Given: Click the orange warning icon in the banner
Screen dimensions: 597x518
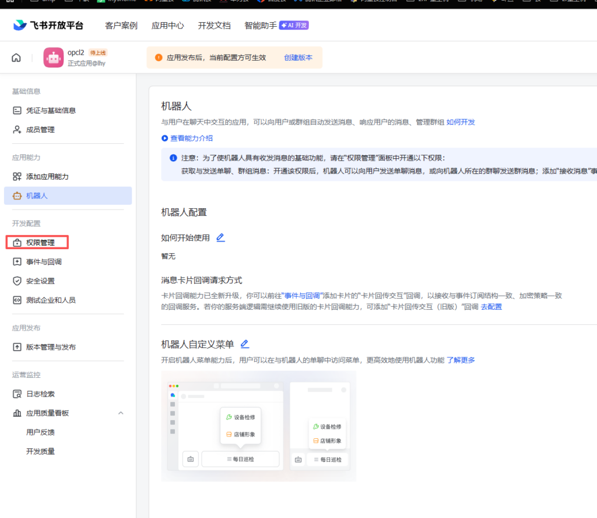Looking at the screenshot, I should (158, 58).
